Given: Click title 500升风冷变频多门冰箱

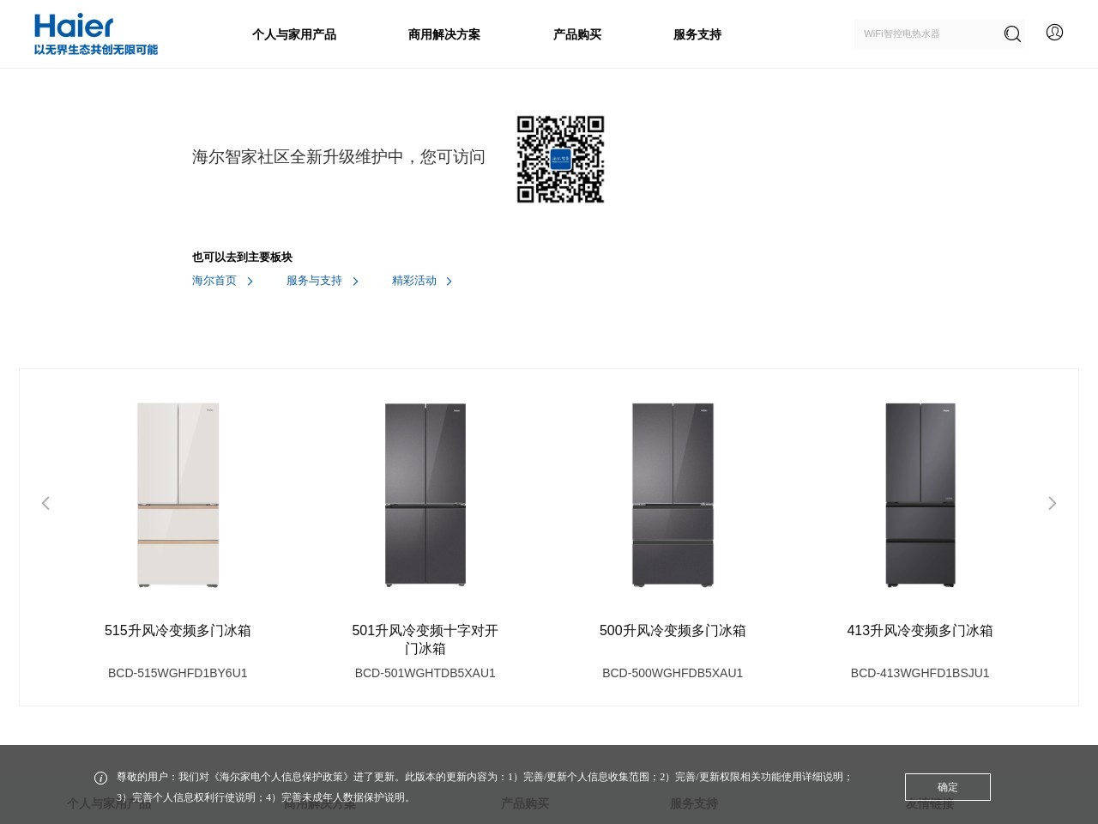Looking at the screenshot, I should [673, 631].
